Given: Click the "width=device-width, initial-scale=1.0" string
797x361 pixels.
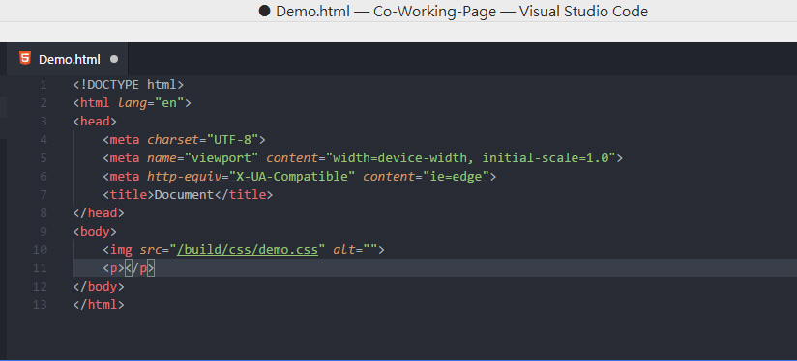Looking at the screenshot, I should [470, 158].
